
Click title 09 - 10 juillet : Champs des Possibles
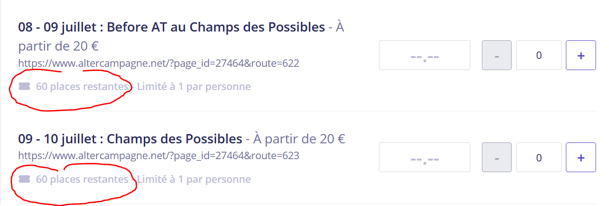point(130,139)
